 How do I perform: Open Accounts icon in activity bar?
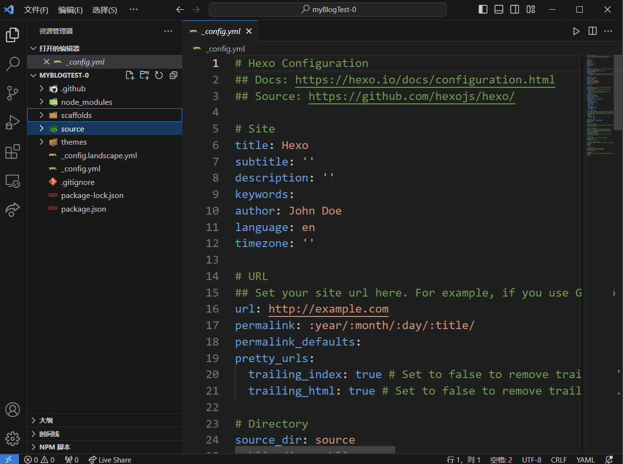coord(13,410)
